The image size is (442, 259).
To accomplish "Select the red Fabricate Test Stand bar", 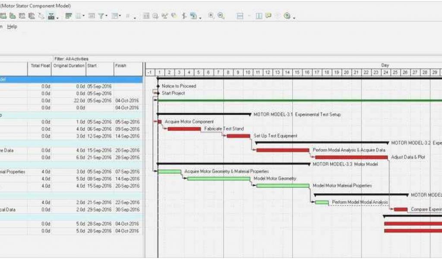I will (184, 129).
